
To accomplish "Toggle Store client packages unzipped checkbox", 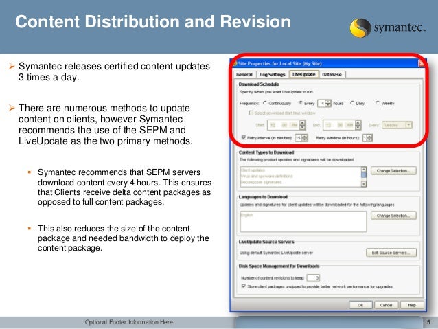I will 243,286.
